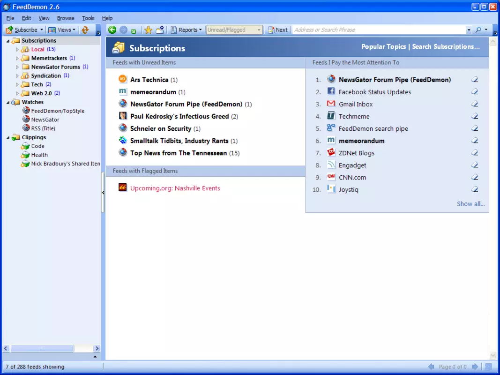
Task: Click the green Back arrow icon
Action: pyautogui.click(x=112, y=30)
